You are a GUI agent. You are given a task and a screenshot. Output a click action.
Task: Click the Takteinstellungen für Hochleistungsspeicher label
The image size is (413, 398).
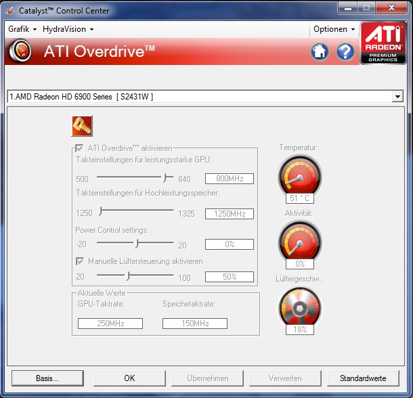(148, 193)
